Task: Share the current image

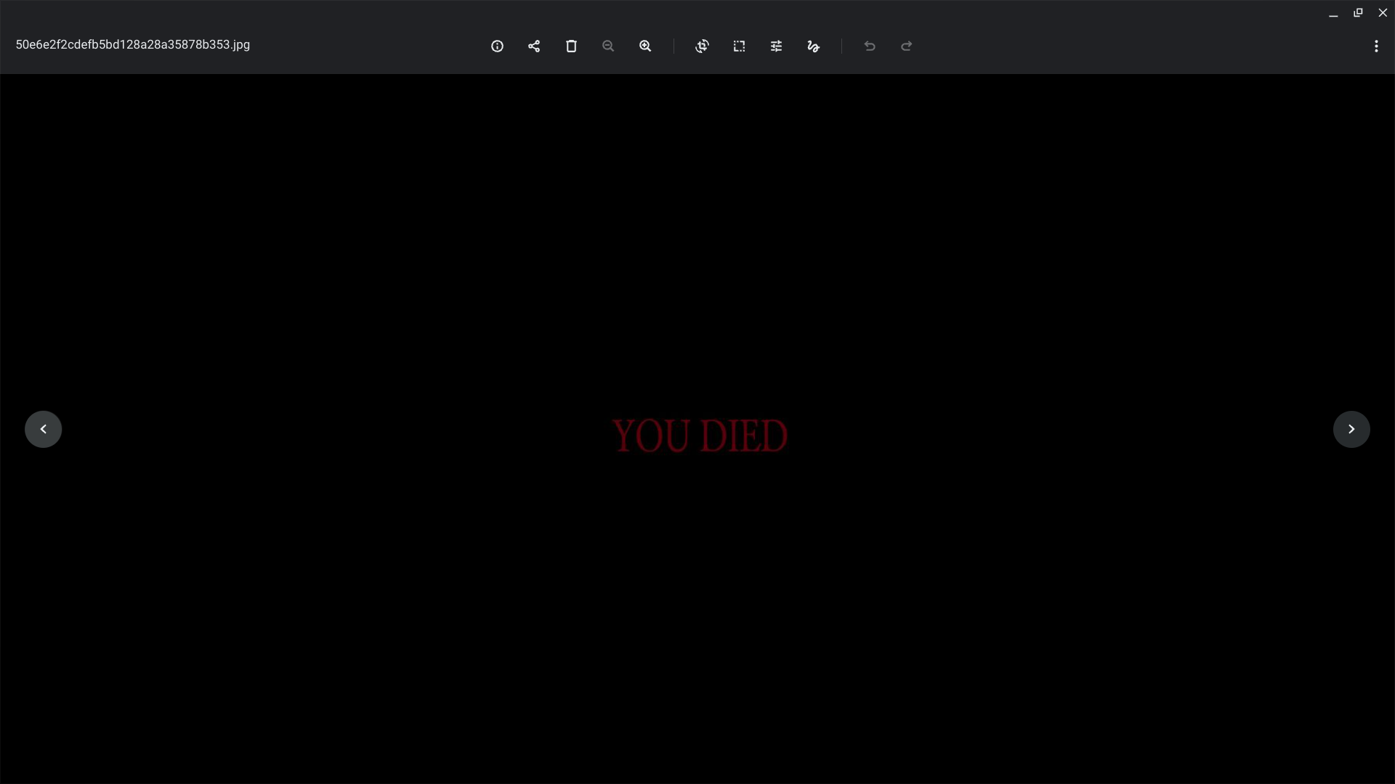Action: pyautogui.click(x=534, y=46)
